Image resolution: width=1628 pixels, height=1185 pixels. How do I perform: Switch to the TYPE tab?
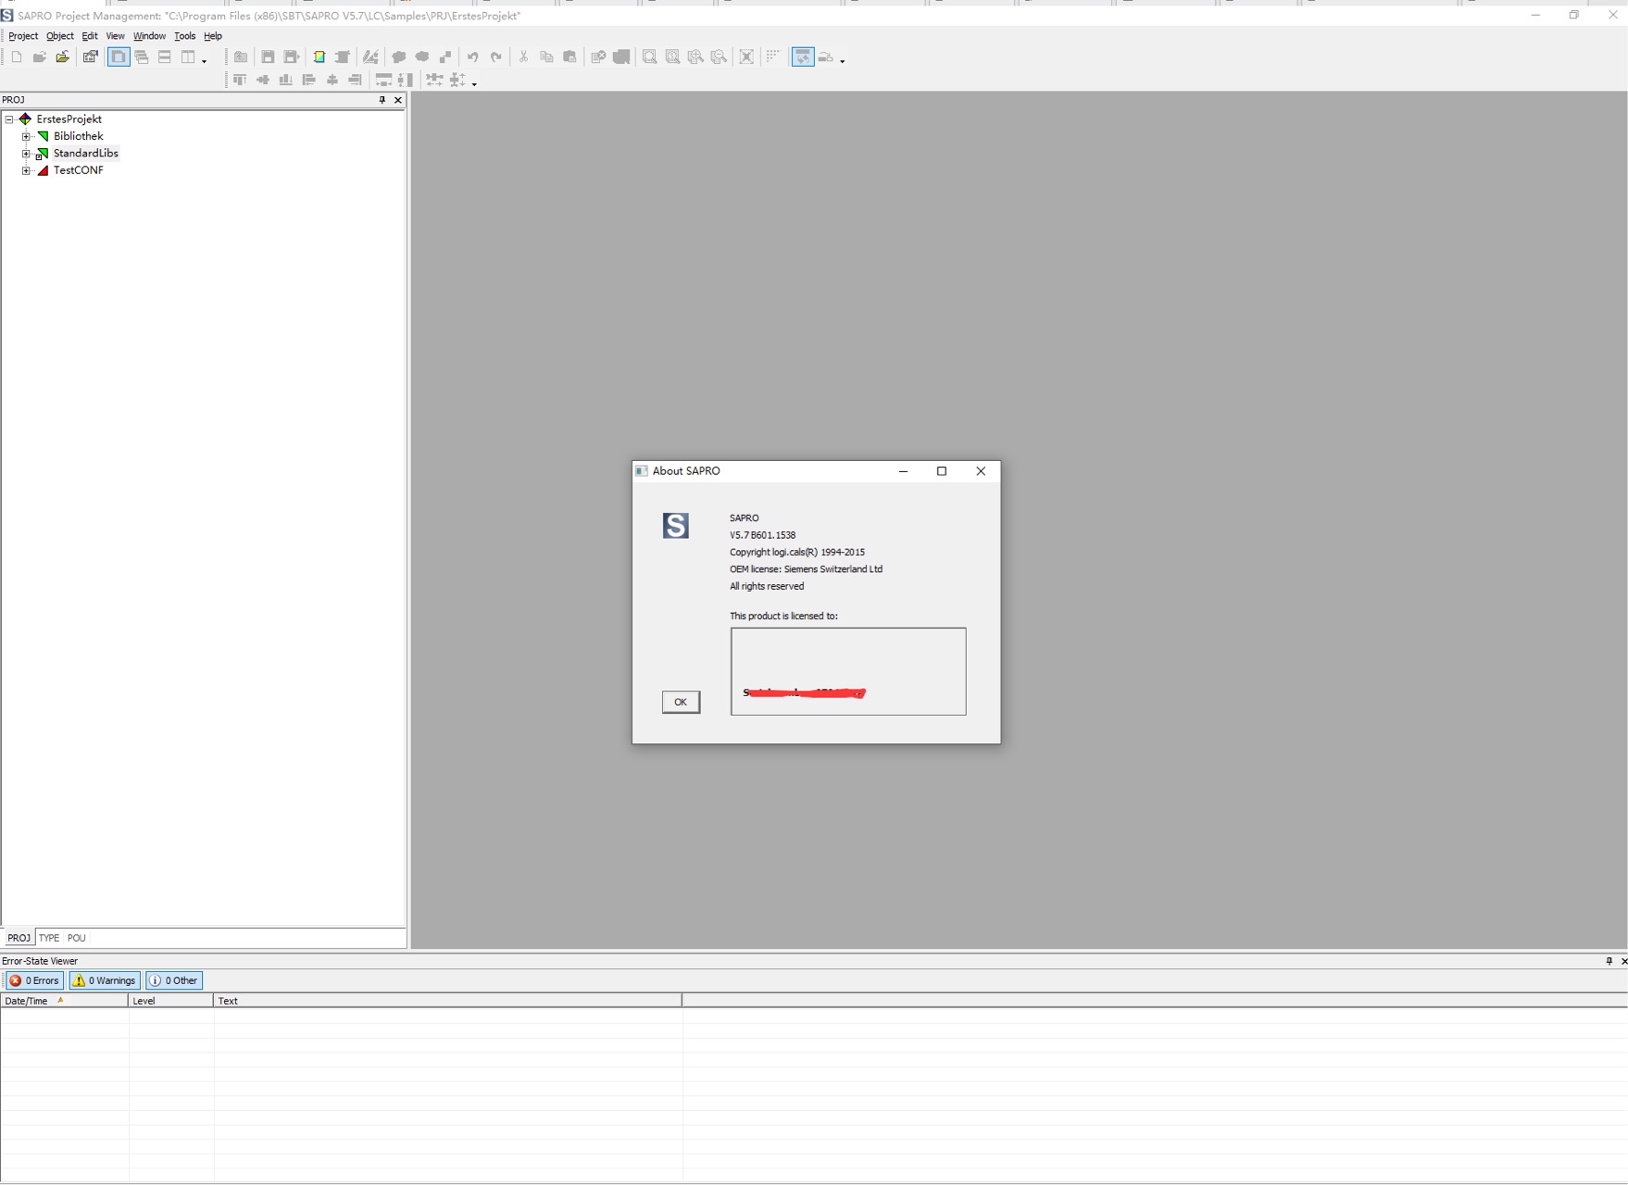coord(49,938)
